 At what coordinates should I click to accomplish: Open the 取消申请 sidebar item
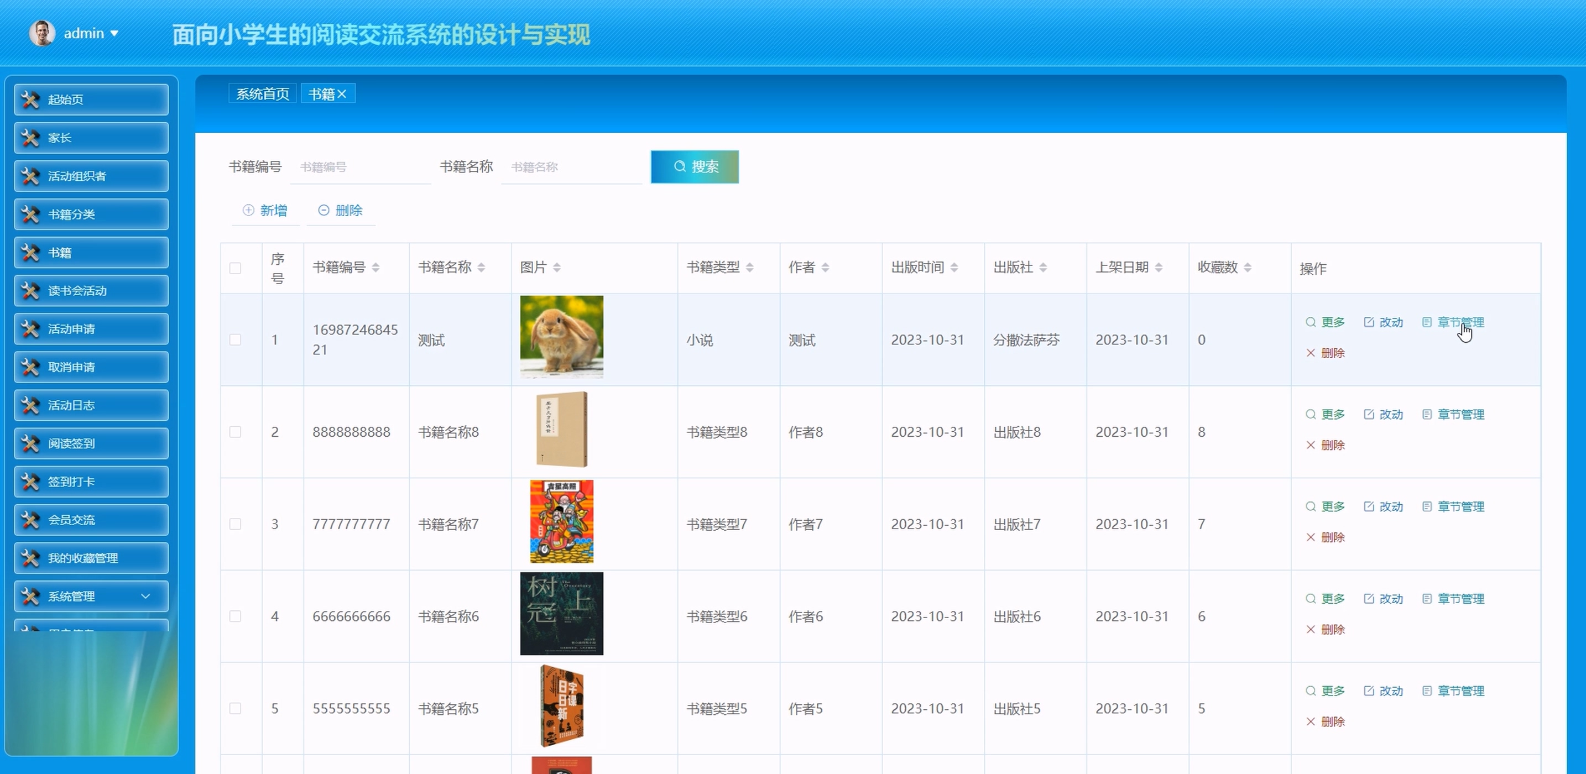click(x=91, y=367)
